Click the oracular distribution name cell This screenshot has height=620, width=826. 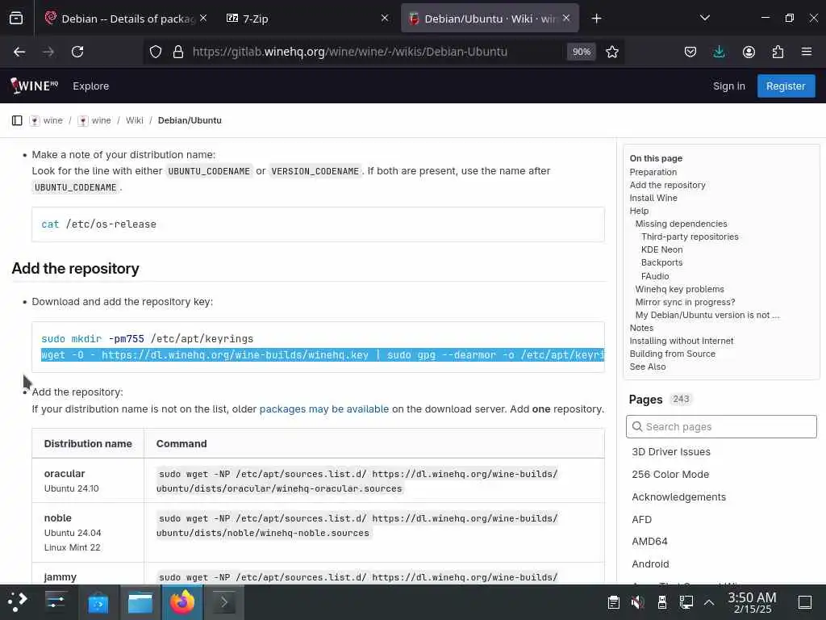click(87, 480)
